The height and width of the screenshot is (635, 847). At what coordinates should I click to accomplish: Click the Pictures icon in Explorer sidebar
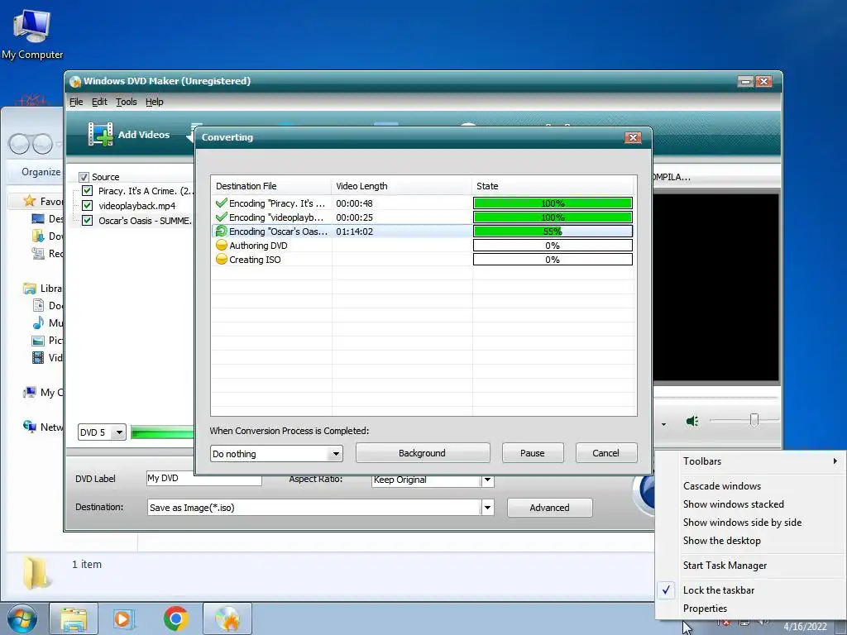click(38, 340)
